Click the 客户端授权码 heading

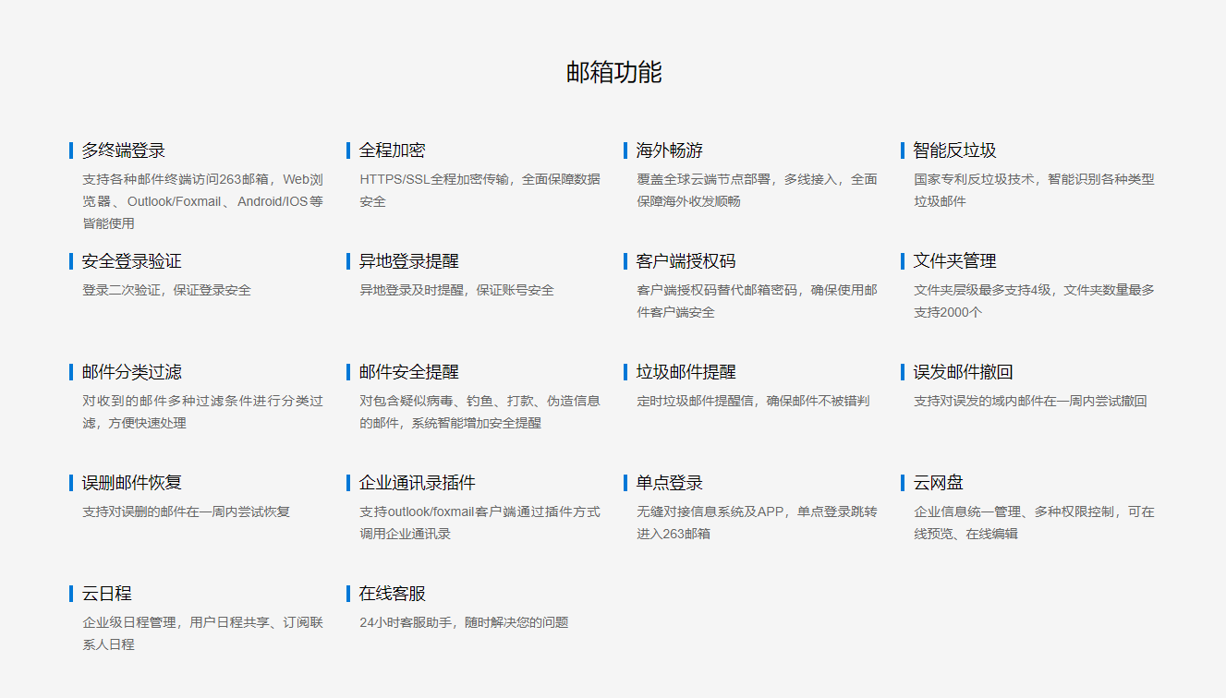click(686, 261)
